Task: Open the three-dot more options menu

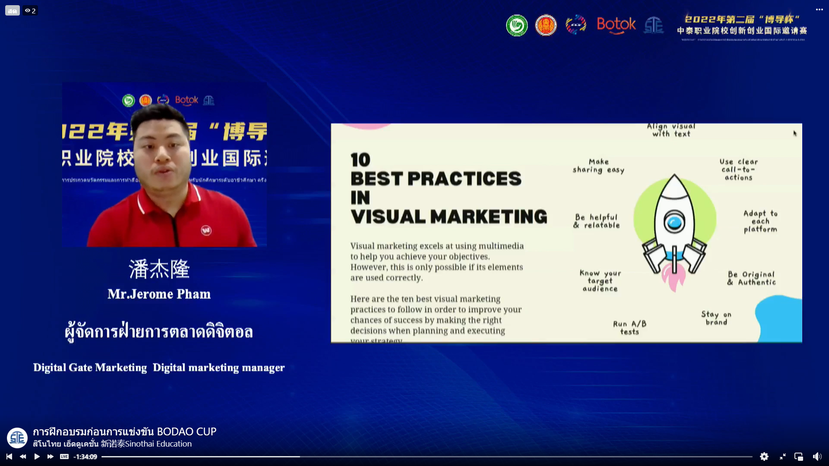Action: coord(819,9)
